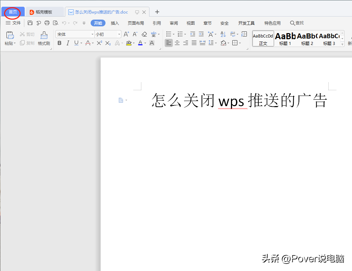
Task: Apply the 正文 style
Action: 263,39
